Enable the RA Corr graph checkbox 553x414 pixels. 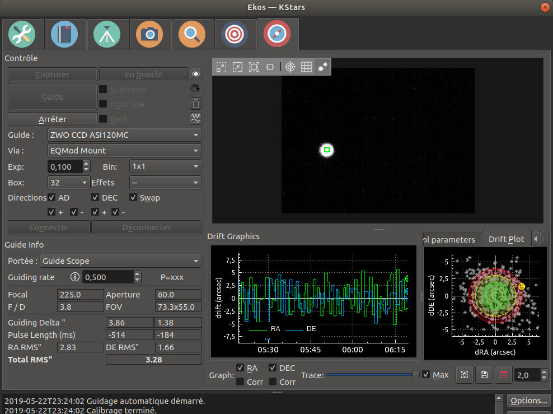click(x=240, y=382)
